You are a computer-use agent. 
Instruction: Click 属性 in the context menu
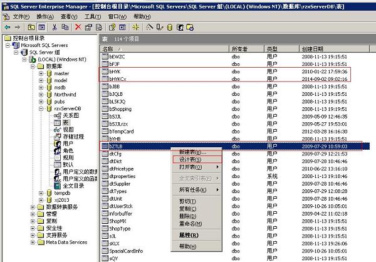[189, 235]
